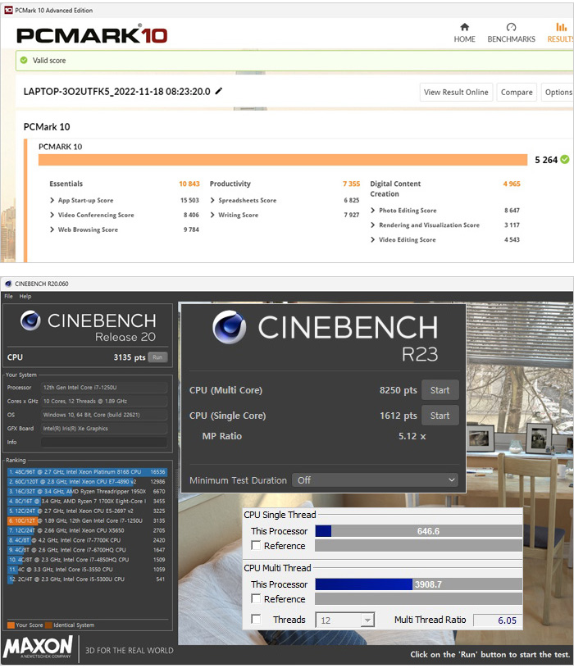Click the Cinebench Release 20 logo sphere
This screenshot has height=668, width=574.
coord(30,321)
